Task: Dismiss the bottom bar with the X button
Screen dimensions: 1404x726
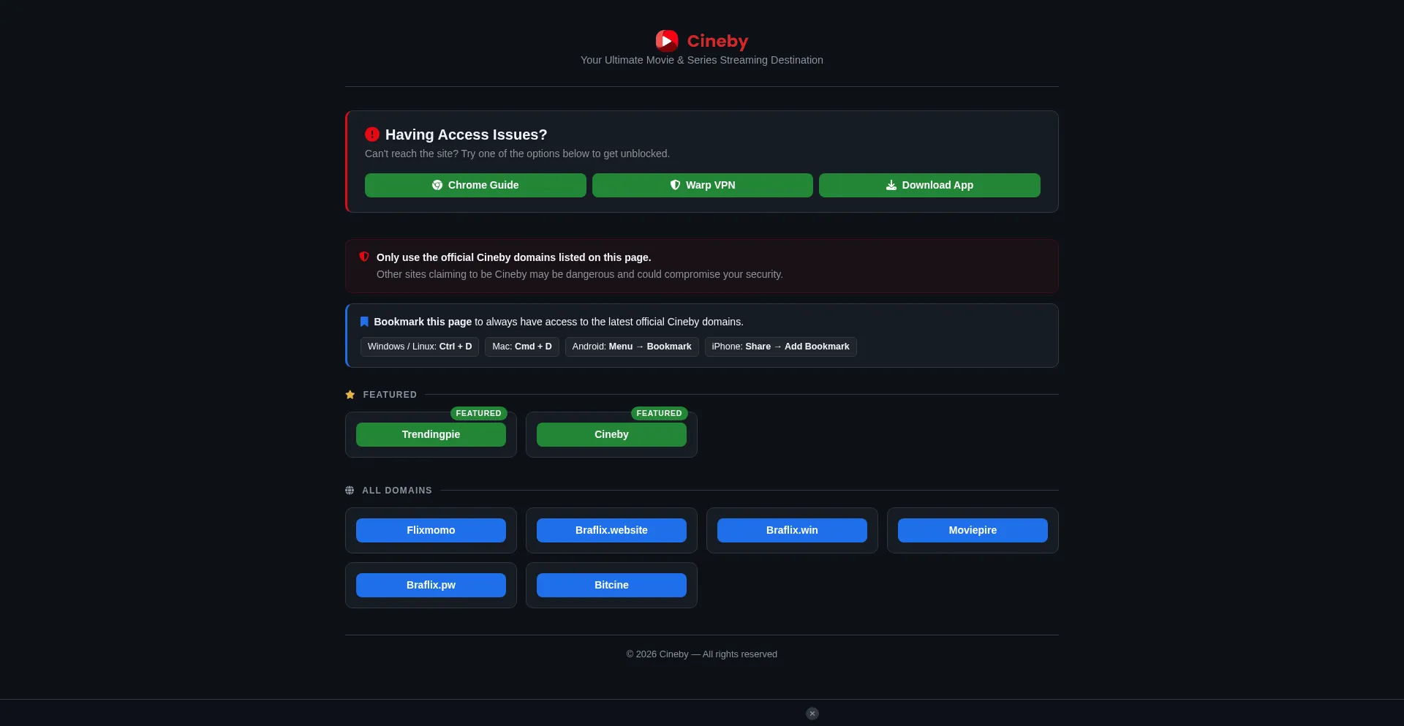Action: click(x=812, y=714)
